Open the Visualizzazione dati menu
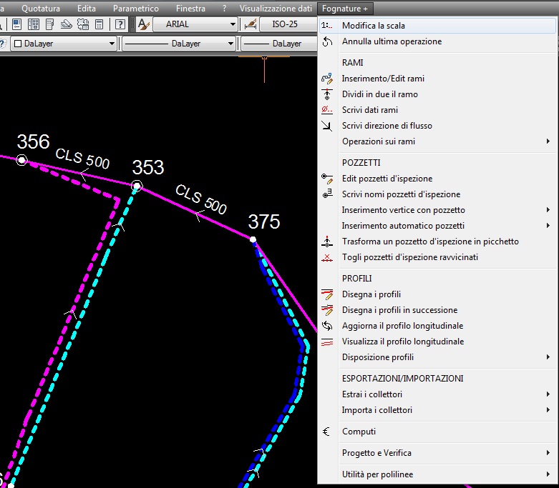 coord(276,9)
